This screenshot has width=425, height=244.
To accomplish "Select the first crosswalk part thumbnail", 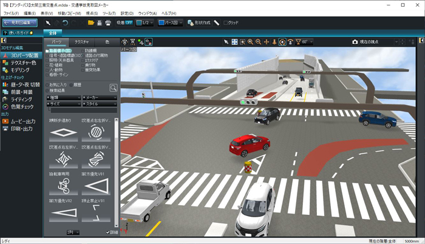I will [x=63, y=132].
